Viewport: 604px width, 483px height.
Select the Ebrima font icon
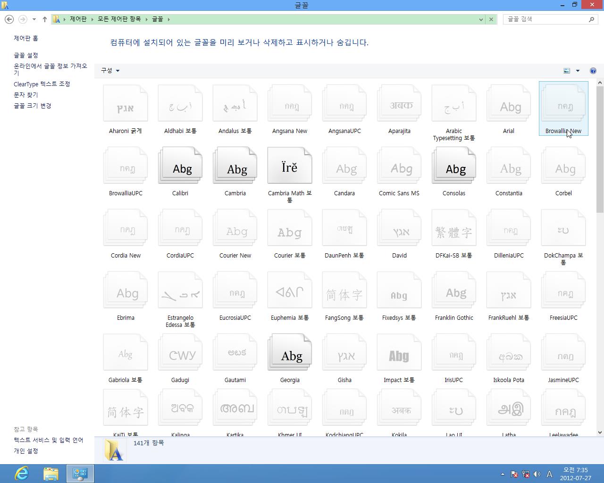coord(126,291)
